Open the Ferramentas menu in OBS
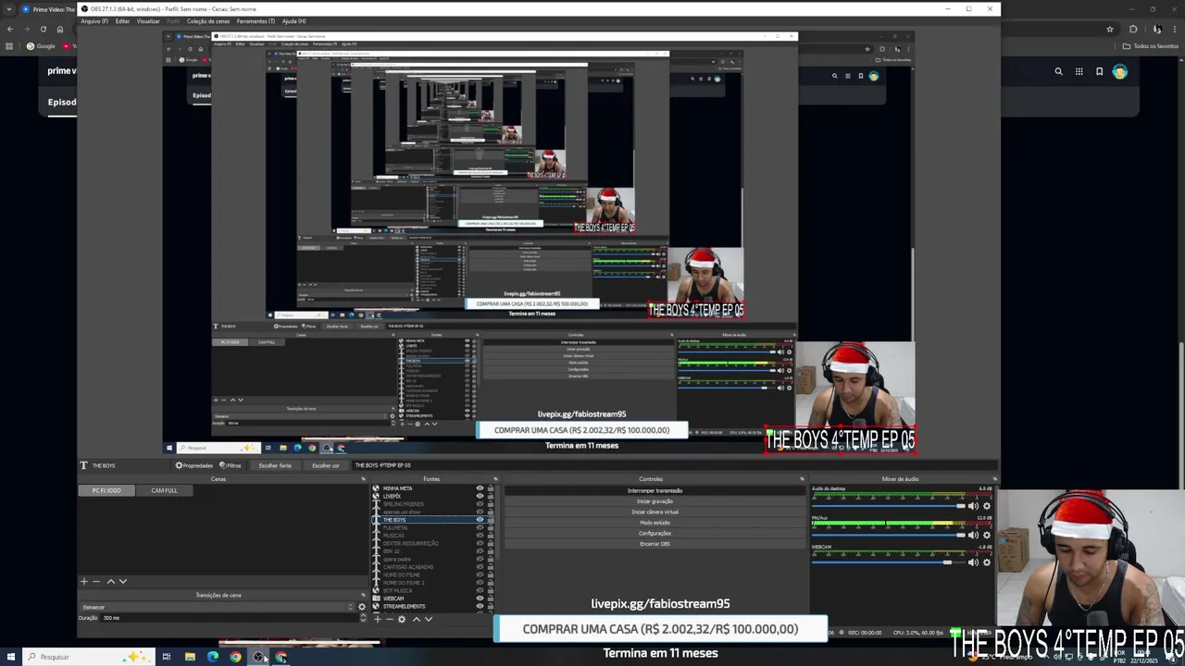 click(256, 21)
